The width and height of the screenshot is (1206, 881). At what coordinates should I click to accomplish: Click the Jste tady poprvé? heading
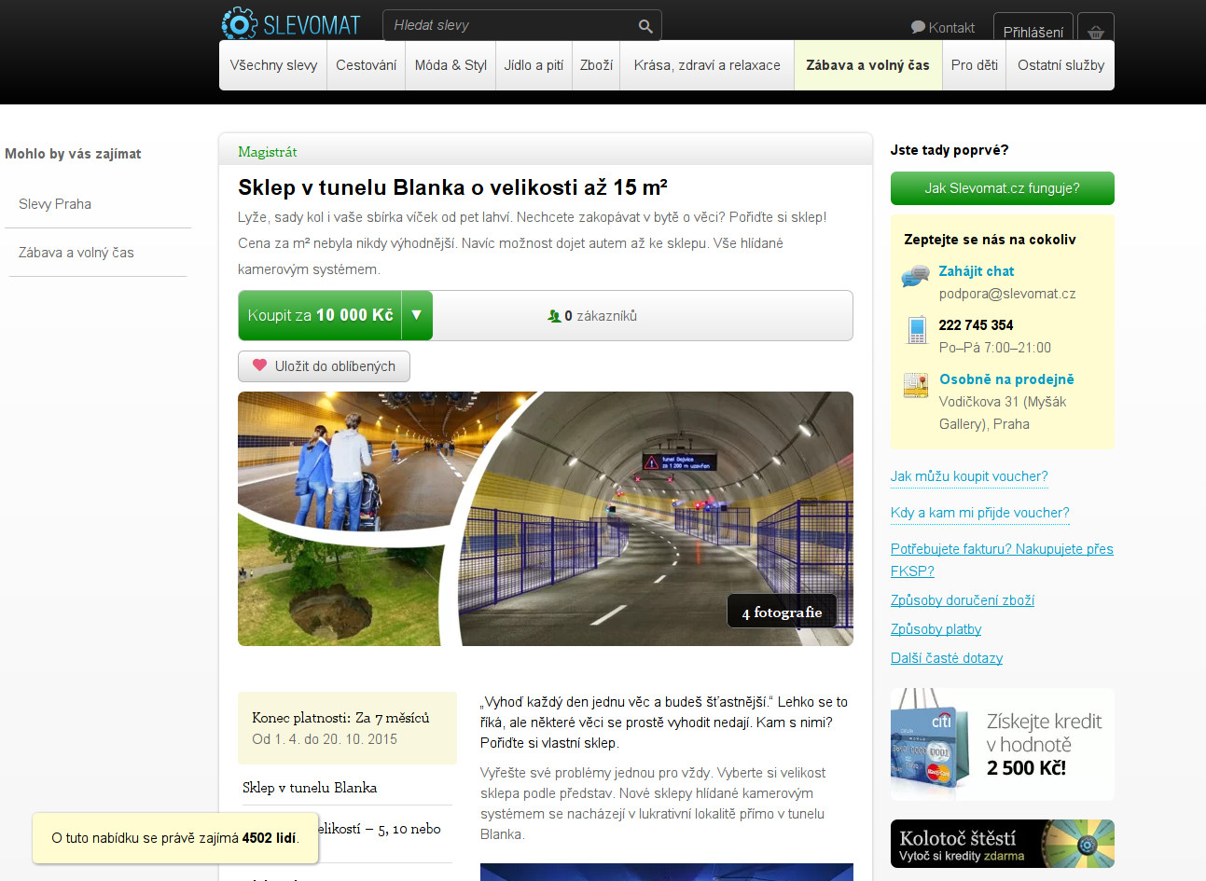click(x=950, y=150)
